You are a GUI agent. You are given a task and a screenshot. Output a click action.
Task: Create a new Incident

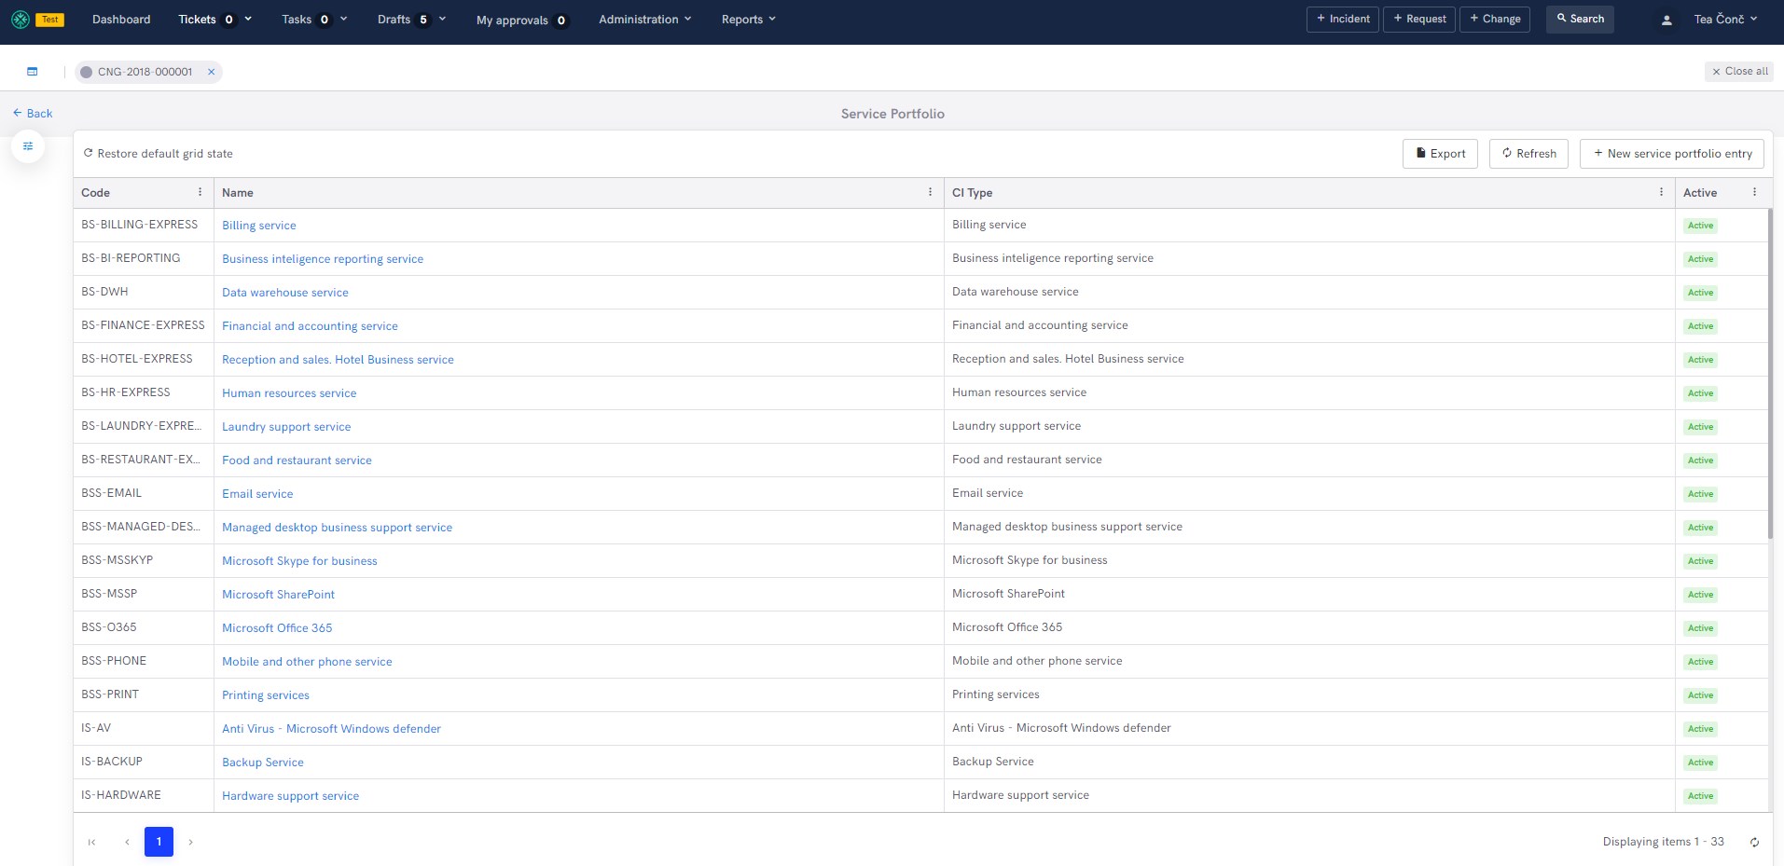click(1343, 20)
